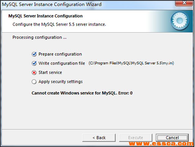Select the Write configuration file step label
Viewport: 195px width, 147px height.
point(62,63)
